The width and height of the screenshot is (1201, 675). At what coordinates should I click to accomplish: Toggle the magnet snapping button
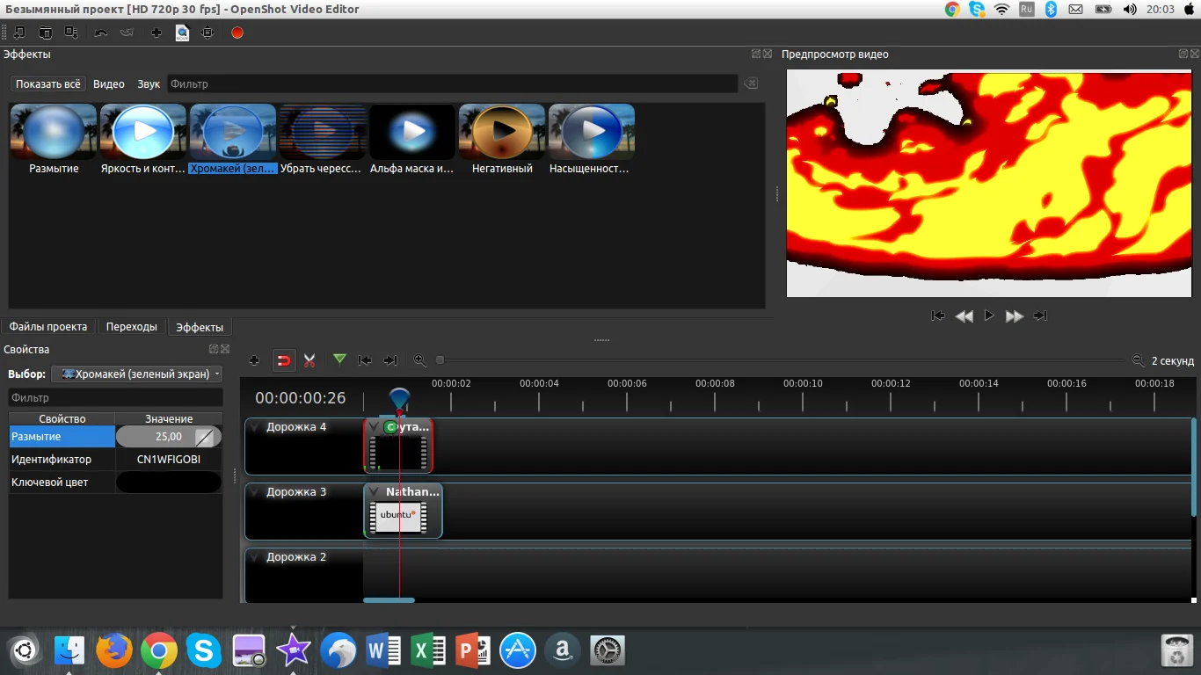(x=283, y=360)
